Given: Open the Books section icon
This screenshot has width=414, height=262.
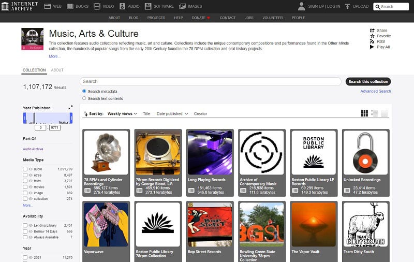Looking at the screenshot, I should coord(70,6).
